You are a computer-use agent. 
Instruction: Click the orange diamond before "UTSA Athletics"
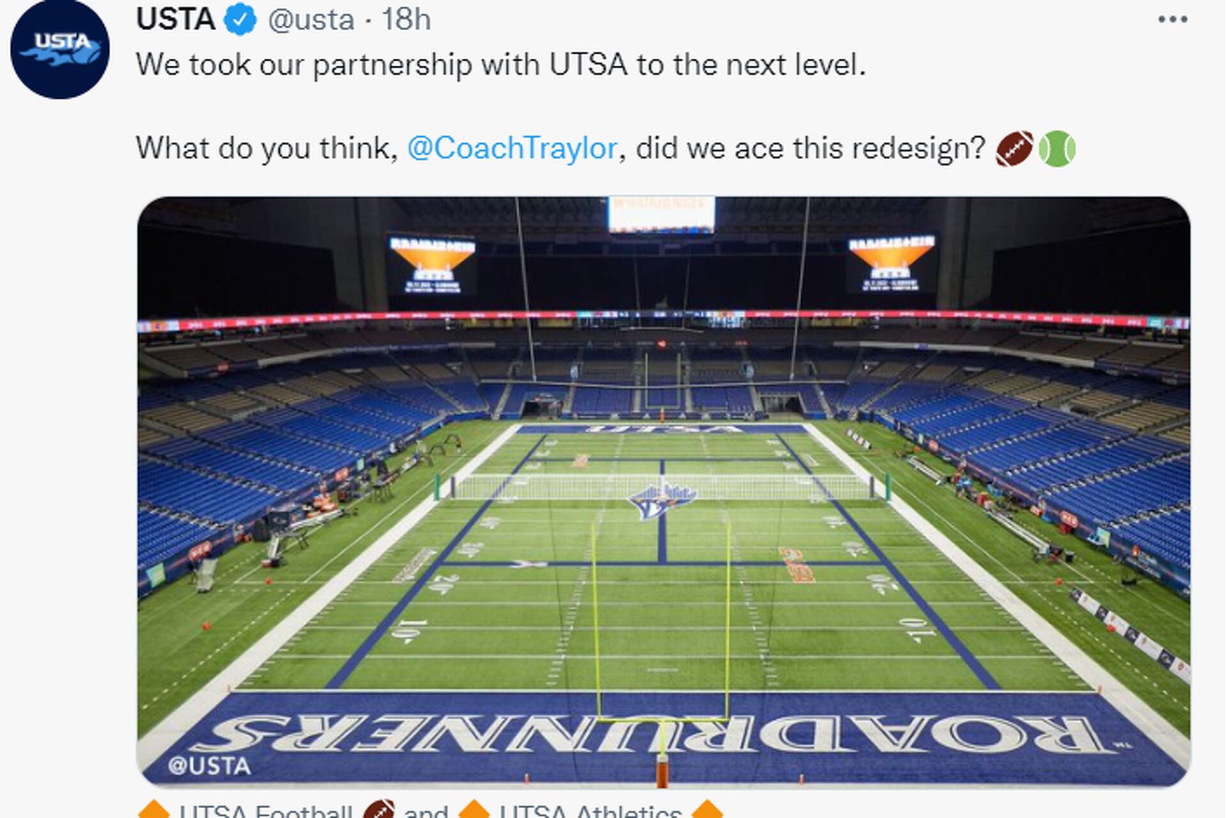point(474,810)
